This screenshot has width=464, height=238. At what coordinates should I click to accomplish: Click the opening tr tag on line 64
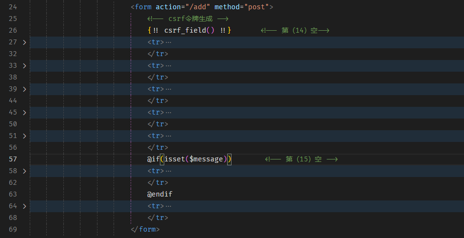pos(155,206)
